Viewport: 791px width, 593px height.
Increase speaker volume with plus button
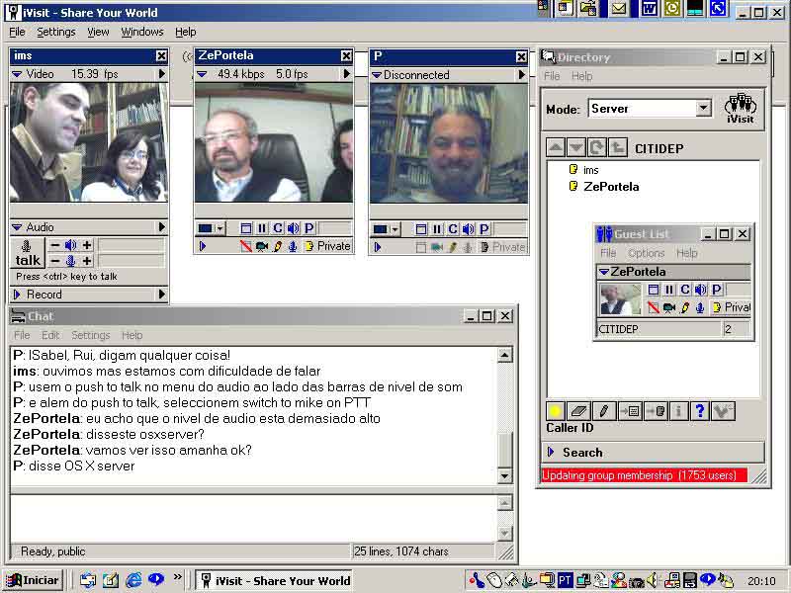click(87, 245)
